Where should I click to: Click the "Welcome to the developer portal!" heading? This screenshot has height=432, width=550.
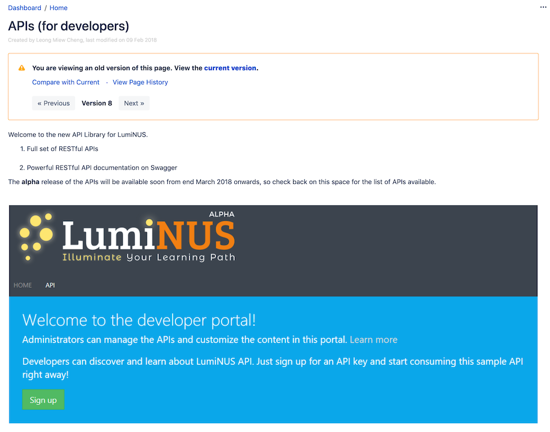click(139, 320)
